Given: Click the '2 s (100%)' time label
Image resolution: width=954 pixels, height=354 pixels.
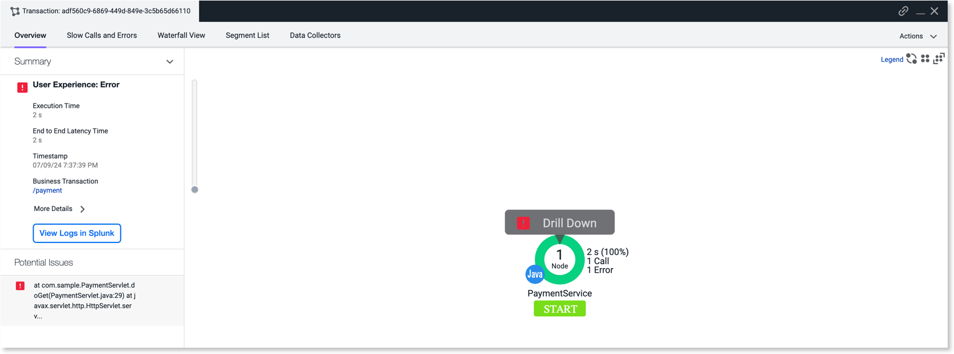Looking at the screenshot, I should pyautogui.click(x=608, y=252).
